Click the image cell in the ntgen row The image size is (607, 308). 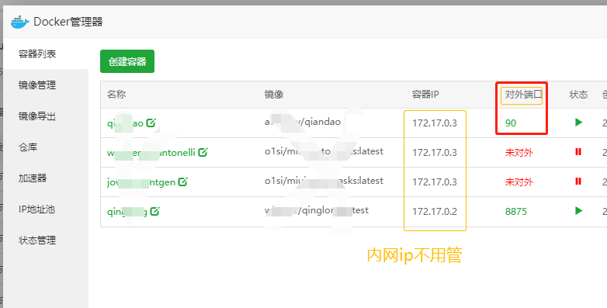pyautogui.click(x=324, y=181)
